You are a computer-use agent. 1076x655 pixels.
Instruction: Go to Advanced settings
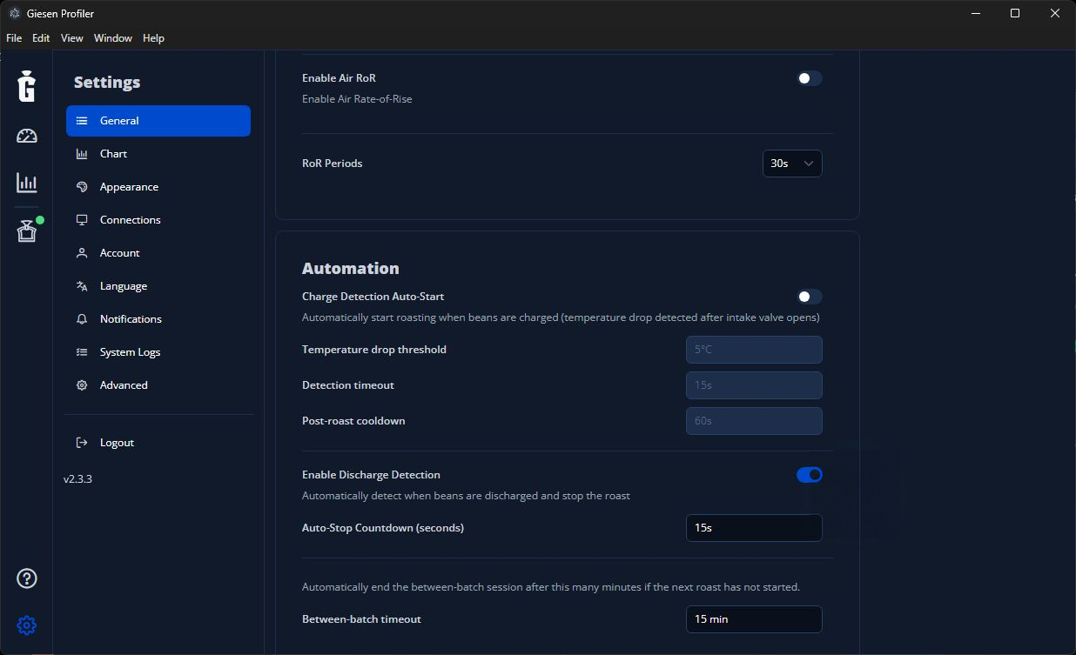[x=158, y=385]
